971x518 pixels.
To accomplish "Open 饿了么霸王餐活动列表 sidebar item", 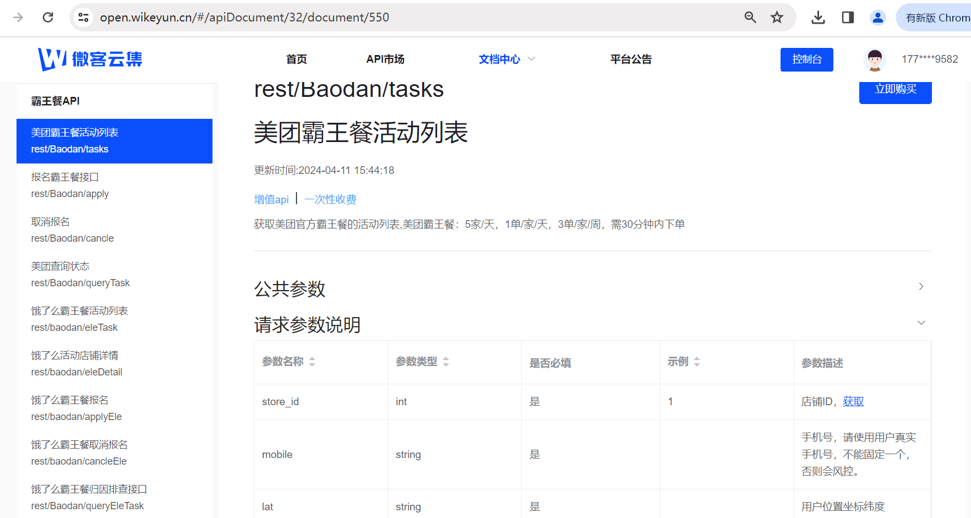I will pos(114,319).
